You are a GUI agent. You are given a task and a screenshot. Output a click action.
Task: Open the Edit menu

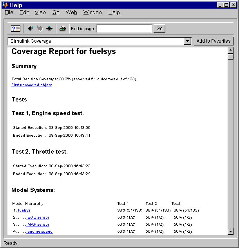pyautogui.click(x=24, y=13)
